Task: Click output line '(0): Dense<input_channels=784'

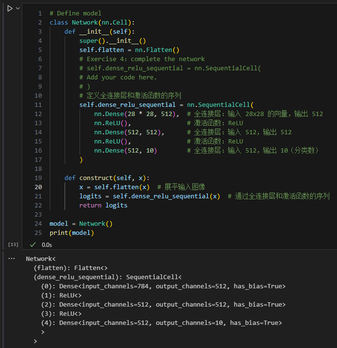Action: (163, 286)
